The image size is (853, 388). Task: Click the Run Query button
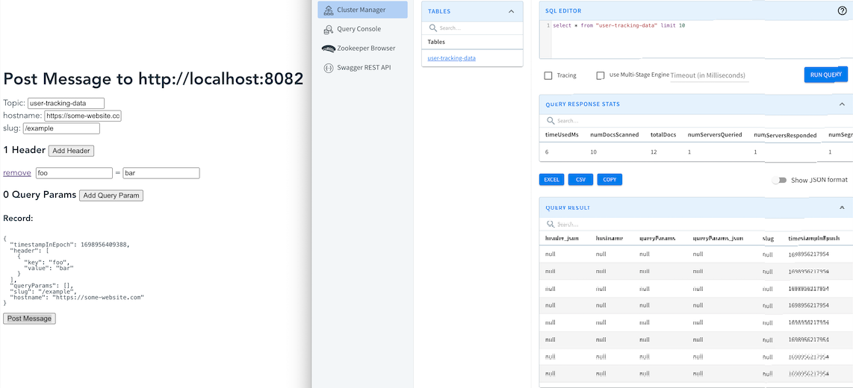click(826, 75)
